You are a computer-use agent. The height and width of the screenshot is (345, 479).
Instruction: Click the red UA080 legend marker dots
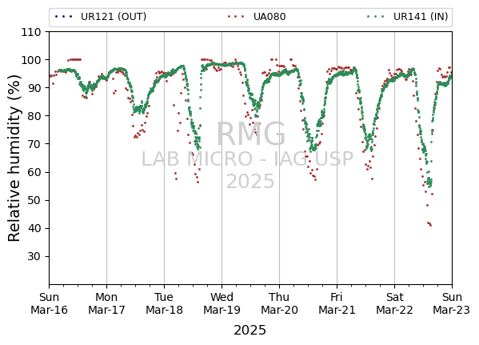coord(236,17)
